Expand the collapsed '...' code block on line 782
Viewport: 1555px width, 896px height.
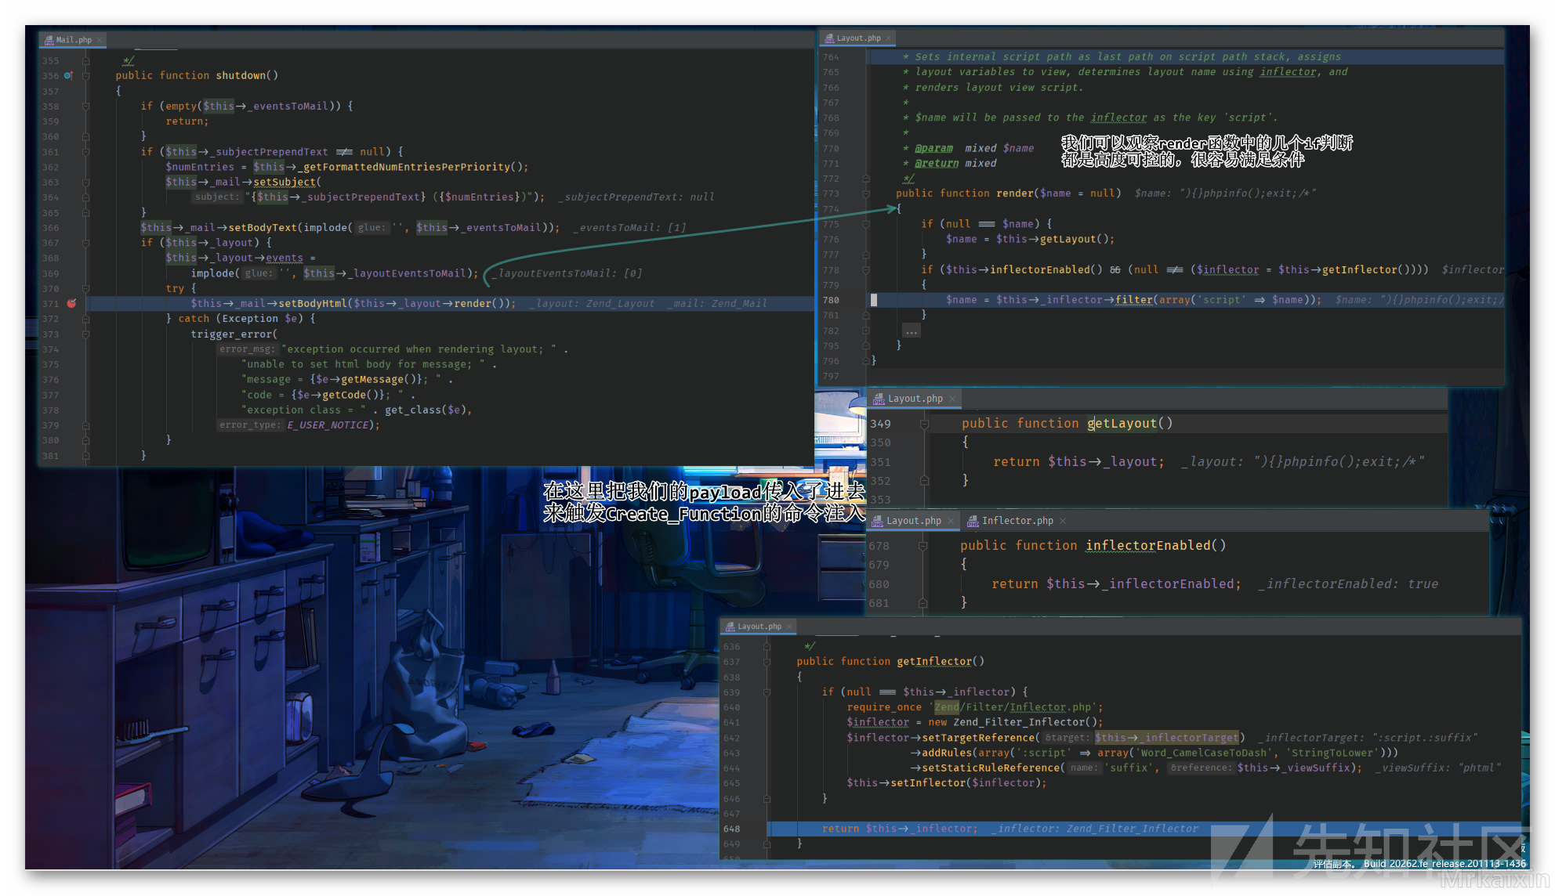coord(911,331)
